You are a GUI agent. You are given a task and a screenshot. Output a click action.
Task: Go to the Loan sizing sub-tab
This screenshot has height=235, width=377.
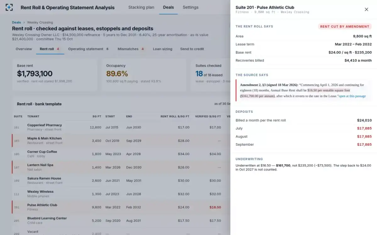coord(162,49)
